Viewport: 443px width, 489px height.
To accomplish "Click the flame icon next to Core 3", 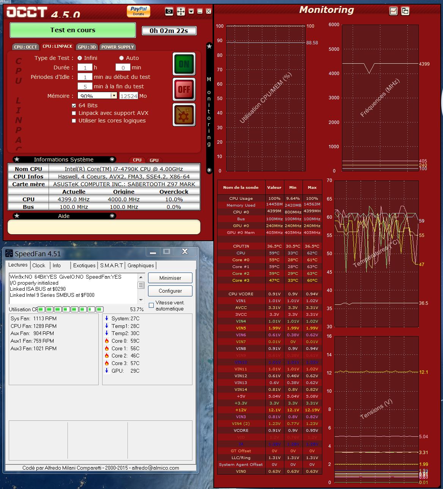I will 107,363.
